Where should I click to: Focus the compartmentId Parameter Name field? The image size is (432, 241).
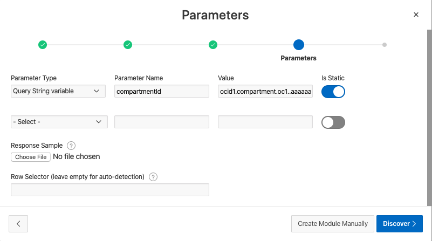(161, 92)
